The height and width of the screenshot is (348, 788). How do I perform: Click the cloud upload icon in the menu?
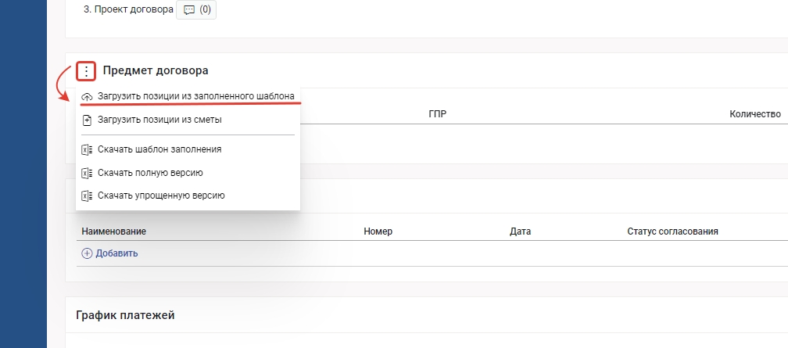tap(86, 96)
